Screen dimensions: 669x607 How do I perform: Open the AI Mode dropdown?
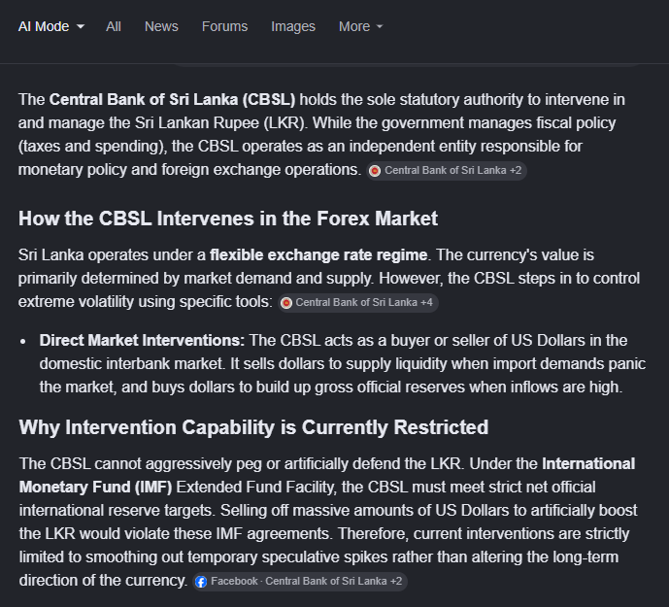pos(51,26)
